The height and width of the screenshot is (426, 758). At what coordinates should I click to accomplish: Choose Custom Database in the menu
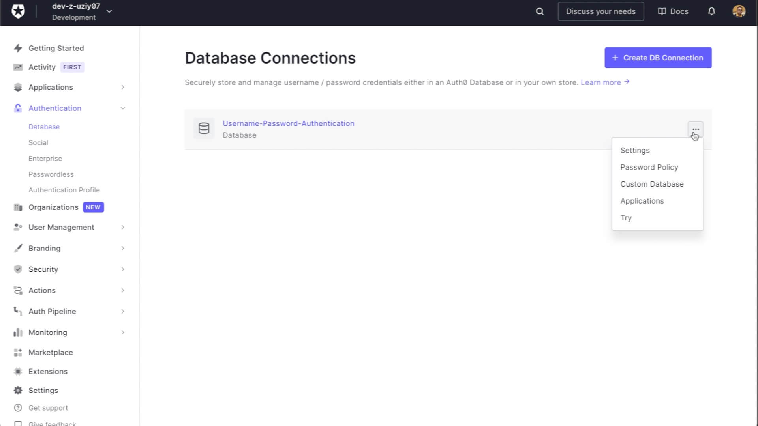pos(652,184)
